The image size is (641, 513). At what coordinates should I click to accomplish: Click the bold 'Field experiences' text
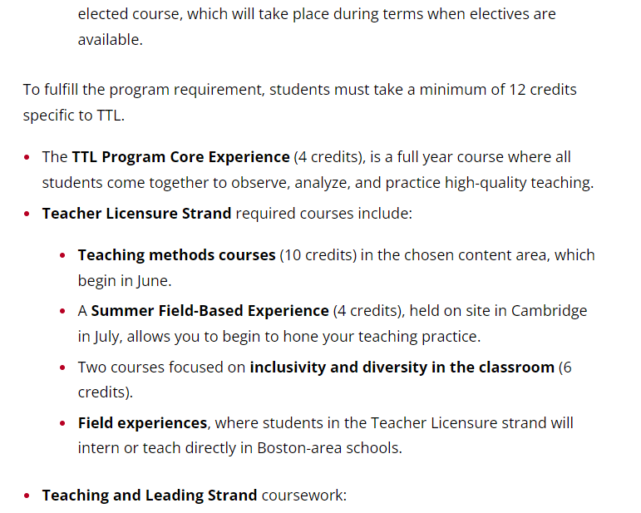point(142,422)
